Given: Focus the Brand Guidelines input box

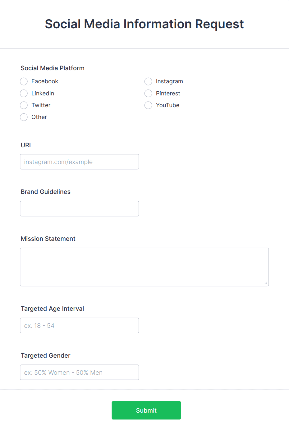Looking at the screenshot, I should click(x=79, y=208).
